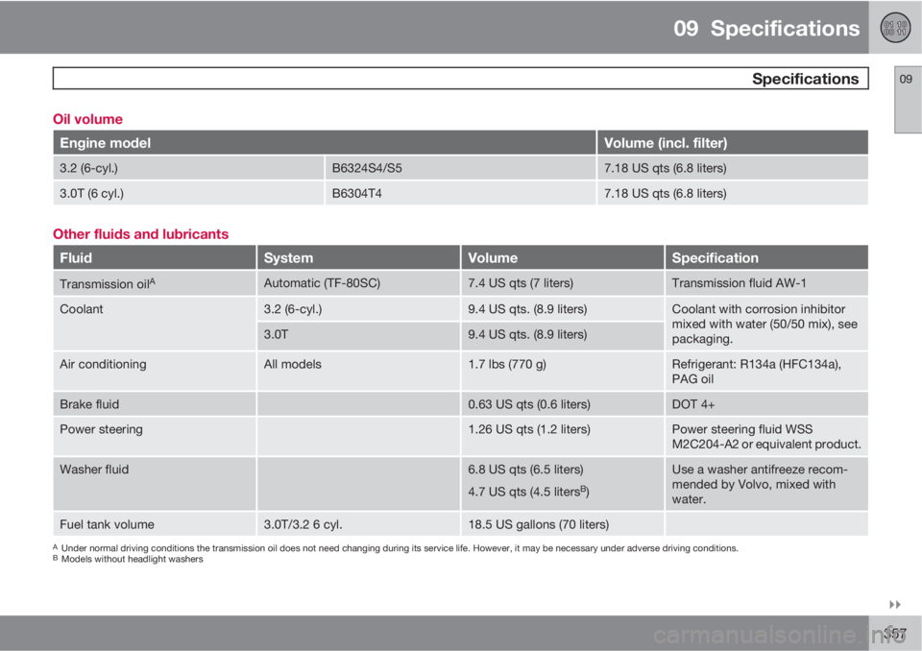Screen dimensions: 922x651
Task: Click the 'Transmission fluid AW-1' cell
Action: [x=766, y=283]
